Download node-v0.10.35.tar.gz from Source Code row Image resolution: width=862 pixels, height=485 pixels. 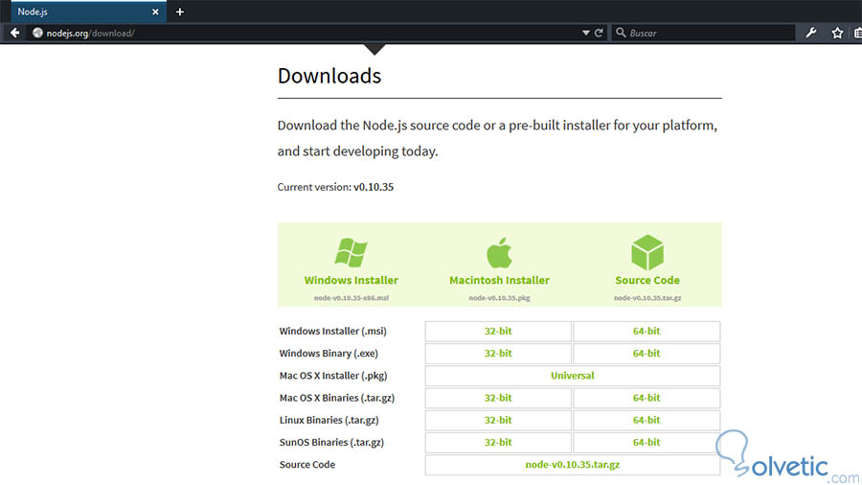pos(573,465)
